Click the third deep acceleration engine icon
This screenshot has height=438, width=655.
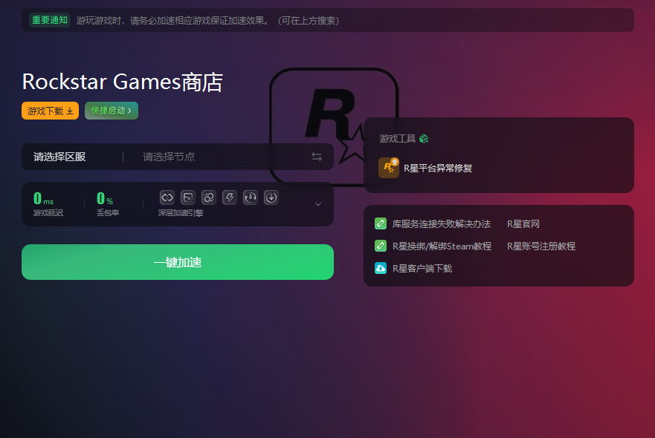pos(209,197)
